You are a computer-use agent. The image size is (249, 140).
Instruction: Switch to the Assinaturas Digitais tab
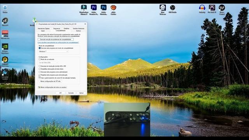44,28
